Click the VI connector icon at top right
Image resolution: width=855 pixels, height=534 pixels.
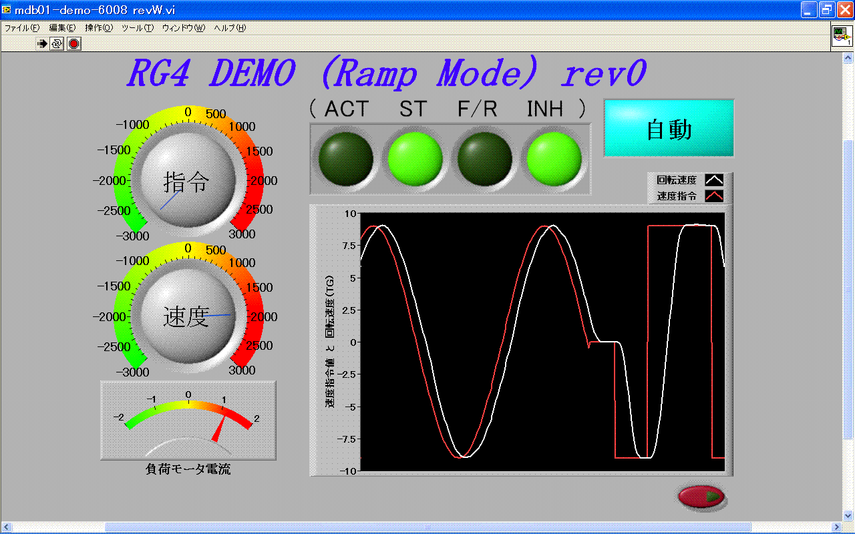pyautogui.click(x=842, y=37)
